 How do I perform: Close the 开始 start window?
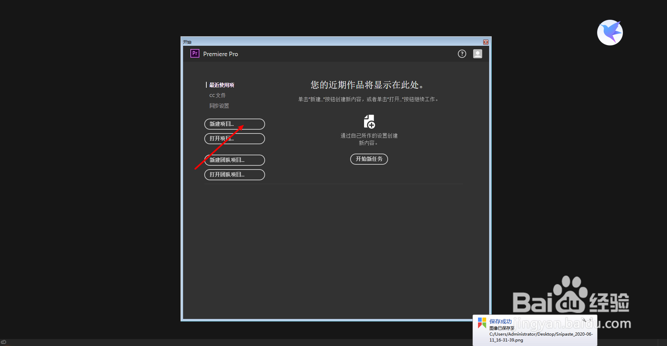pos(486,42)
